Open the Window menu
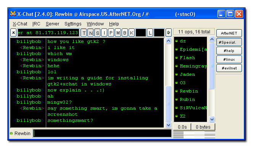253x148 pixels. 95,24
